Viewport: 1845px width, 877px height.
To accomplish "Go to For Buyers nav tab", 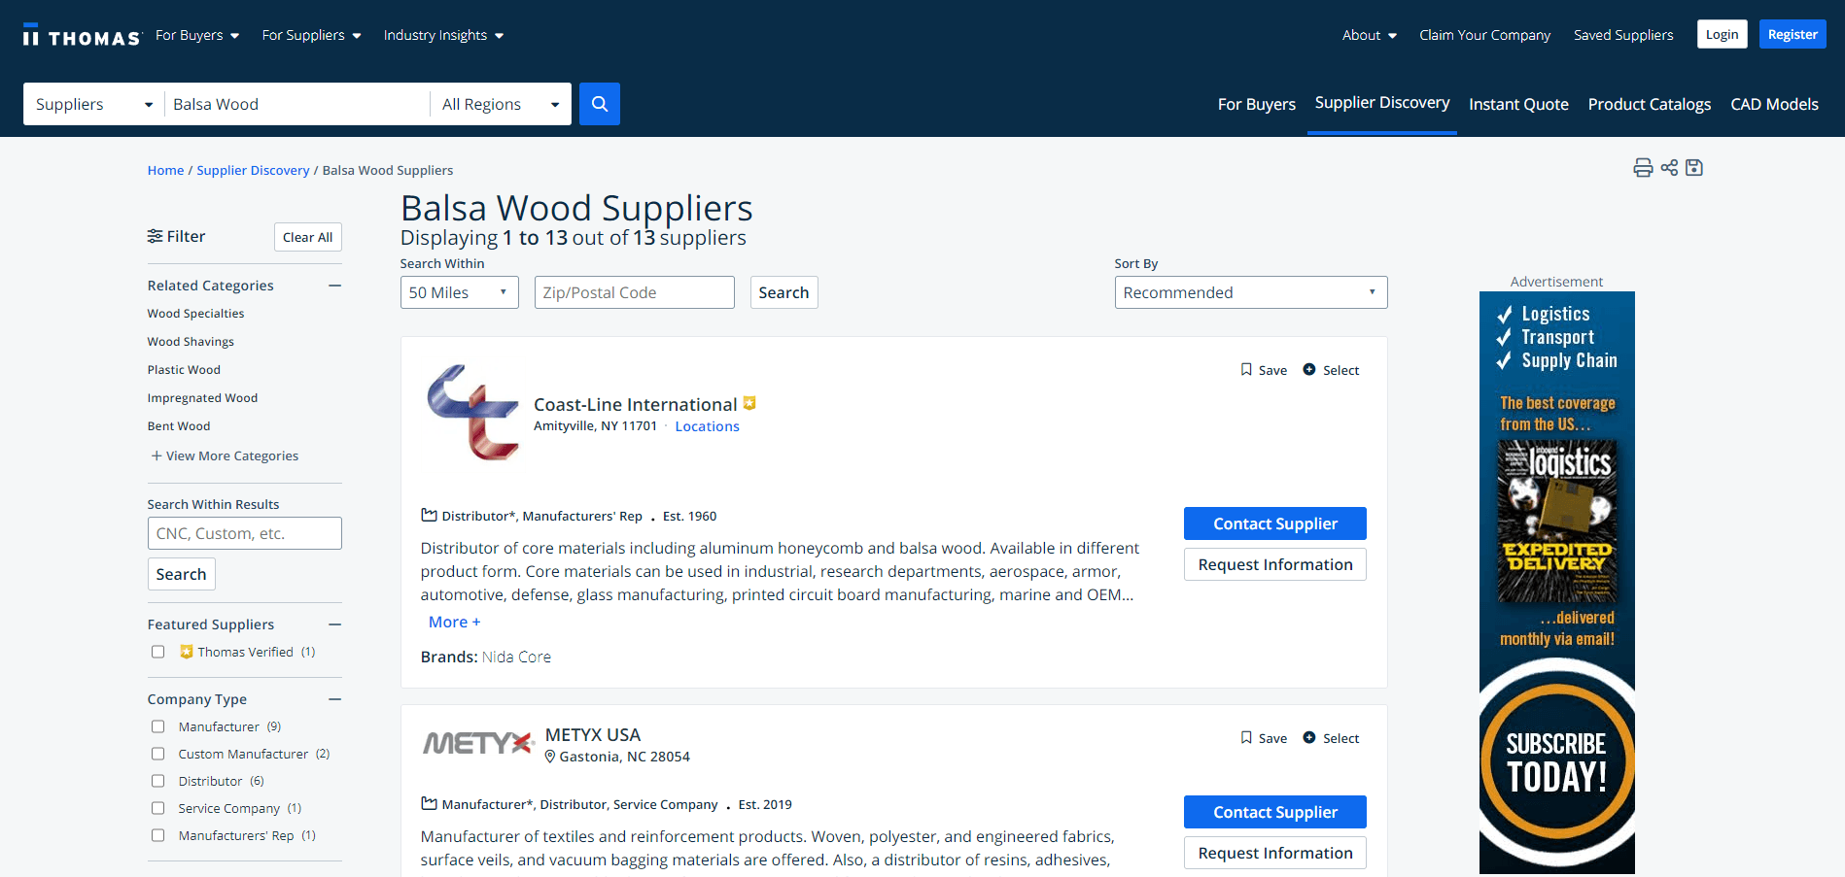I will click(1257, 104).
